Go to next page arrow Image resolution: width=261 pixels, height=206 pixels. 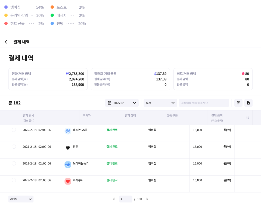point(147,199)
